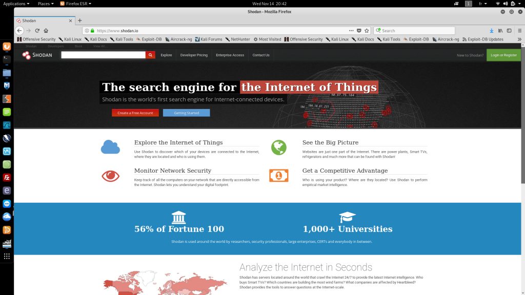Screen dimensions: 525x295
Task: Expand the Places menu
Action: pyautogui.click(x=46, y=4)
